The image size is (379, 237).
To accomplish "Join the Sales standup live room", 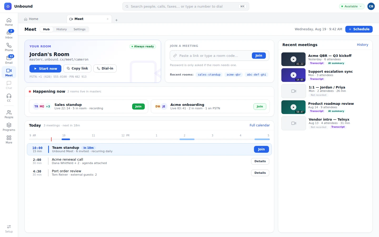I will 138,106.
